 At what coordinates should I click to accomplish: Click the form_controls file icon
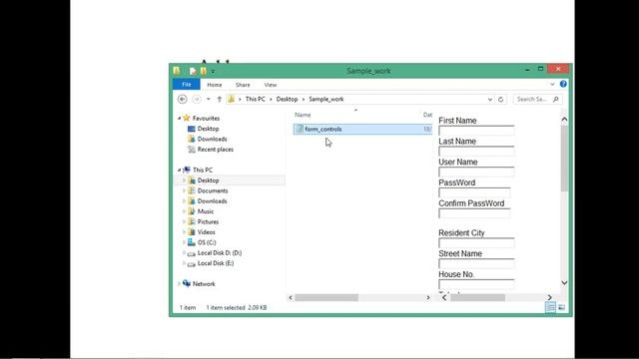tap(300, 129)
